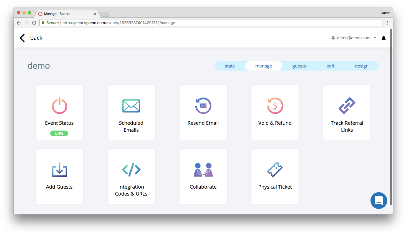The width and height of the screenshot is (406, 235).
Task: Click the Guest profile label
Action: click(x=385, y=13)
